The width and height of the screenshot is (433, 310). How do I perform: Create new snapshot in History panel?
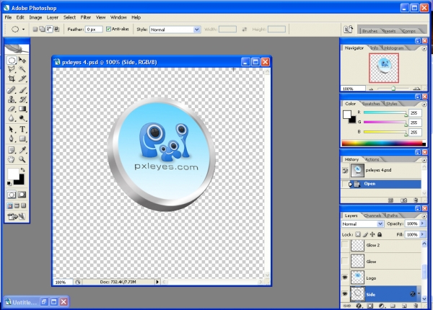click(403, 200)
